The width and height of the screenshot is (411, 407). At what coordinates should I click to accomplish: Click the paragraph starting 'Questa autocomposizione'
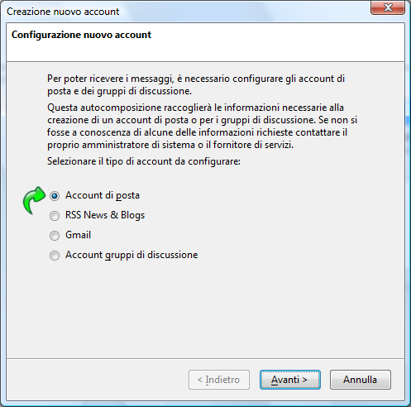pyautogui.click(x=202, y=126)
